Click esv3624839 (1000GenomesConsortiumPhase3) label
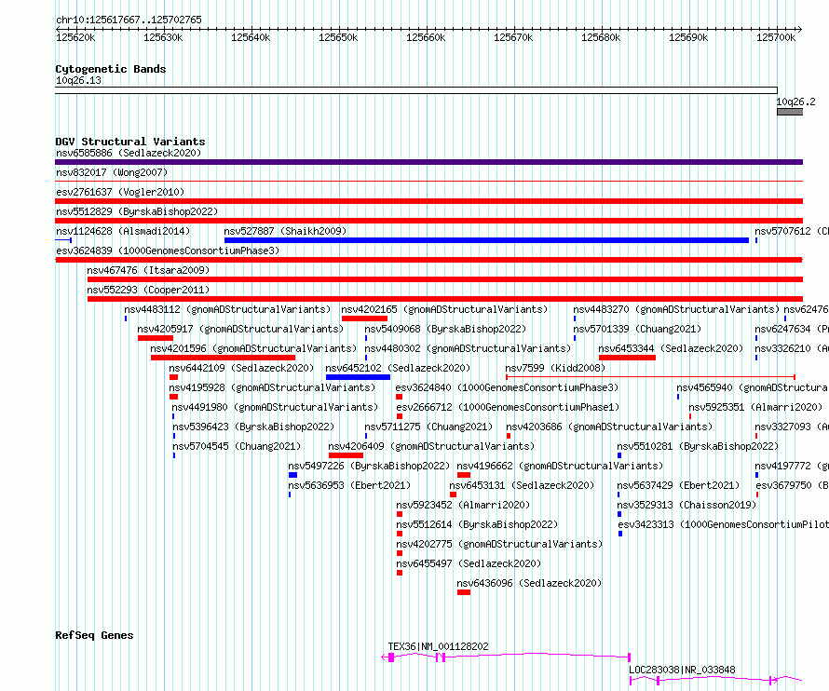This screenshot has height=691, width=829. pos(168,251)
